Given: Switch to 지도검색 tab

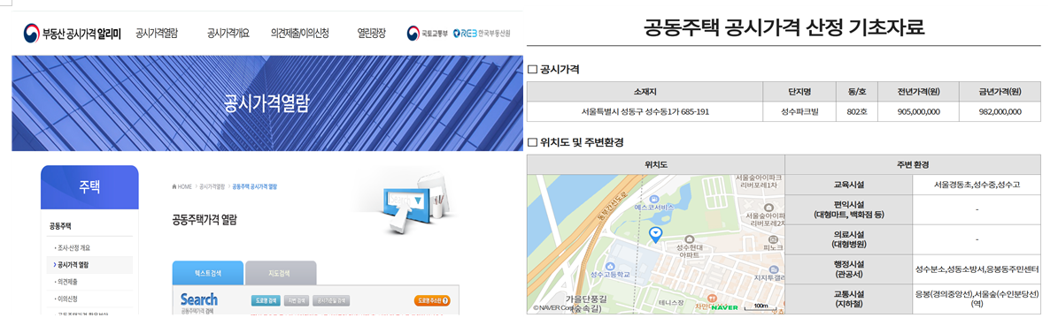Looking at the screenshot, I should tap(280, 273).
